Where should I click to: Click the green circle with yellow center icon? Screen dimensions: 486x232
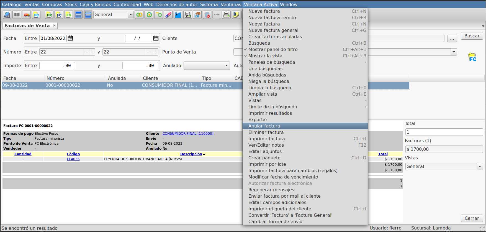(x=149, y=15)
